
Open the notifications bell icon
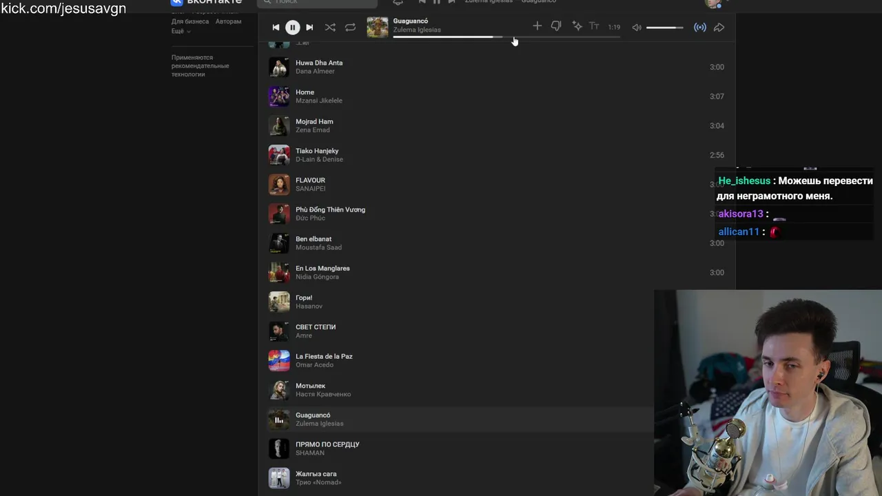click(x=398, y=2)
